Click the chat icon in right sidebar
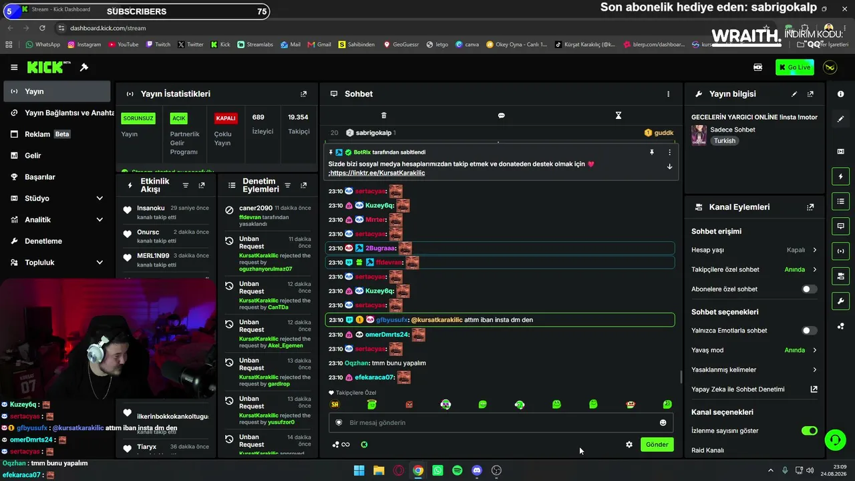The image size is (855, 481). point(840,226)
